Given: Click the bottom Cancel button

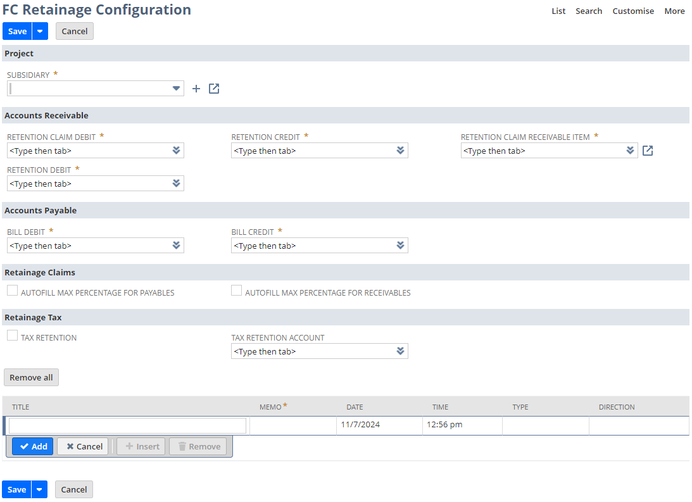Looking at the screenshot, I should click(74, 489).
